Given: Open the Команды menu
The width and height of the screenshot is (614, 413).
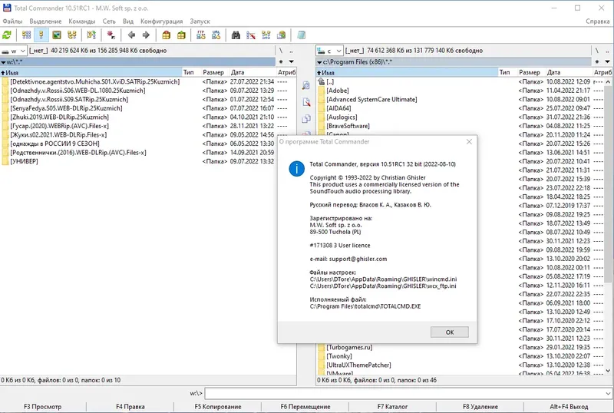Looking at the screenshot, I should (82, 21).
